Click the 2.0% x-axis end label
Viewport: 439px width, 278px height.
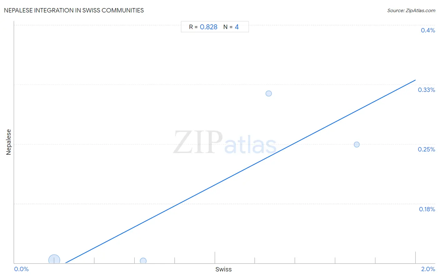click(428, 269)
